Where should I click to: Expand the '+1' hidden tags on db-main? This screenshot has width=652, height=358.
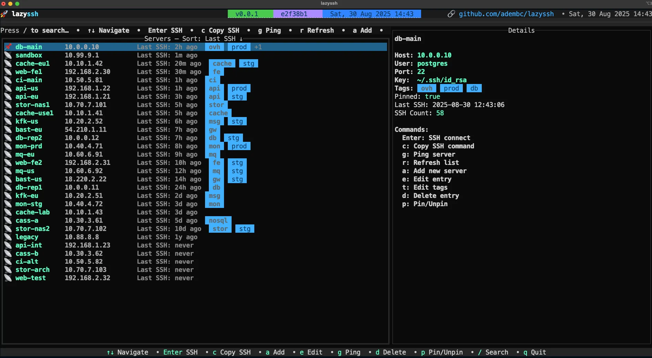tap(258, 47)
